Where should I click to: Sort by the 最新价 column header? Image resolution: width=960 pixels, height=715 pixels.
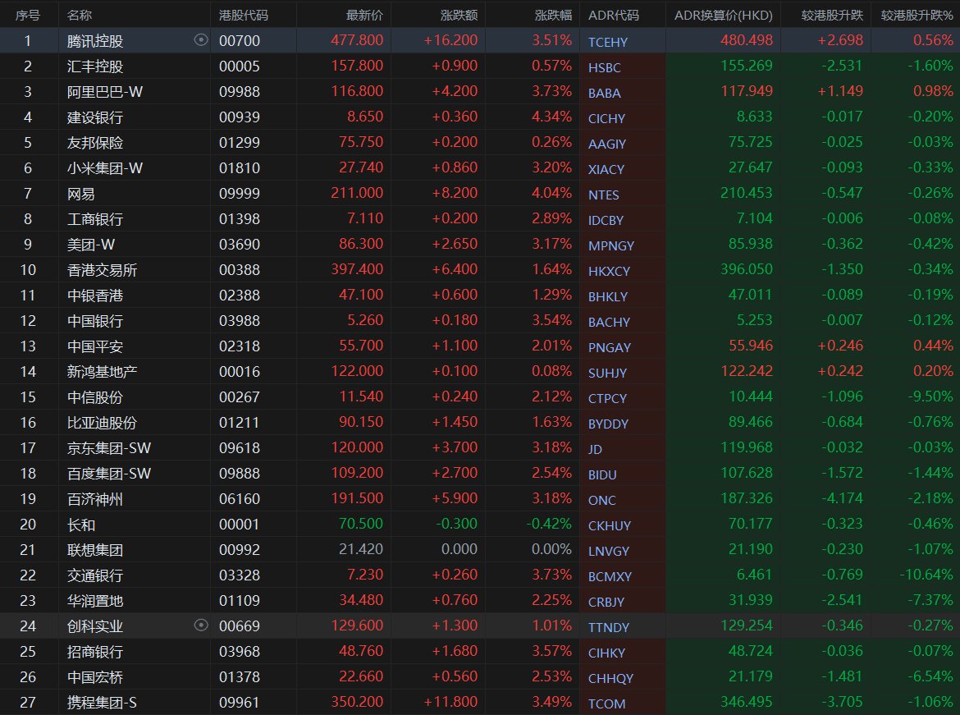(x=364, y=16)
